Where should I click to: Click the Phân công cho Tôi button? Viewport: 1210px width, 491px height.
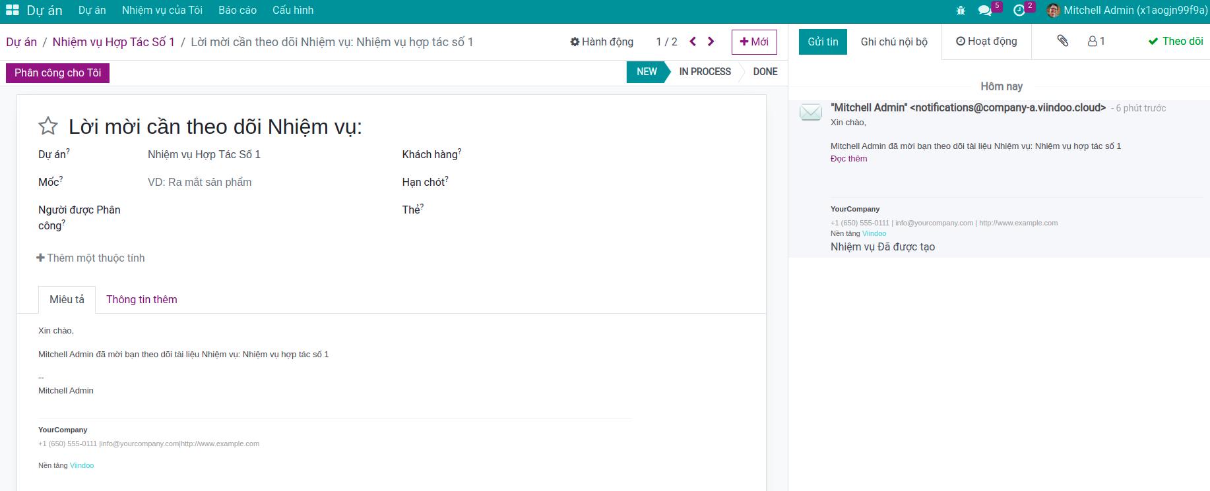[x=58, y=72]
